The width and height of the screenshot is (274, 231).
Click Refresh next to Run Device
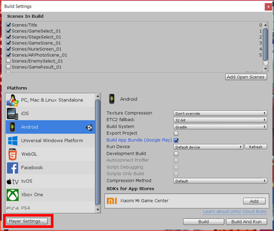tap(255, 147)
